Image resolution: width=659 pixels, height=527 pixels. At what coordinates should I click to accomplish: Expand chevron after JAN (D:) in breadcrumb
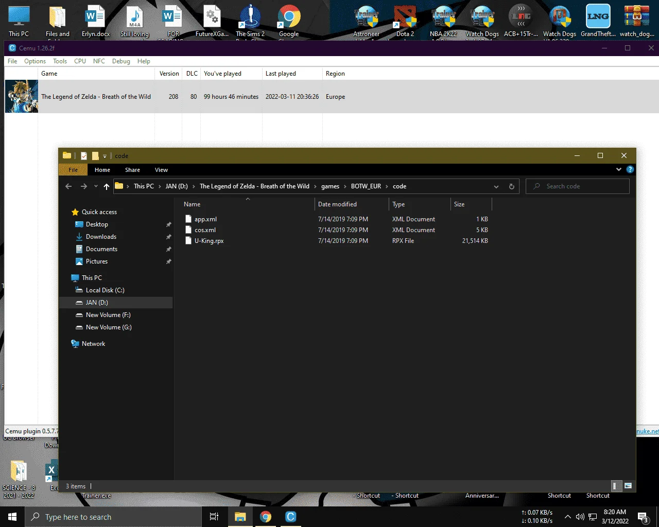click(194, 186)
